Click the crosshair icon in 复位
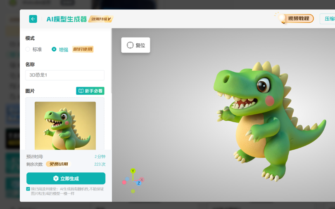This screenshot has width=335, height=209. coord(130,45)
